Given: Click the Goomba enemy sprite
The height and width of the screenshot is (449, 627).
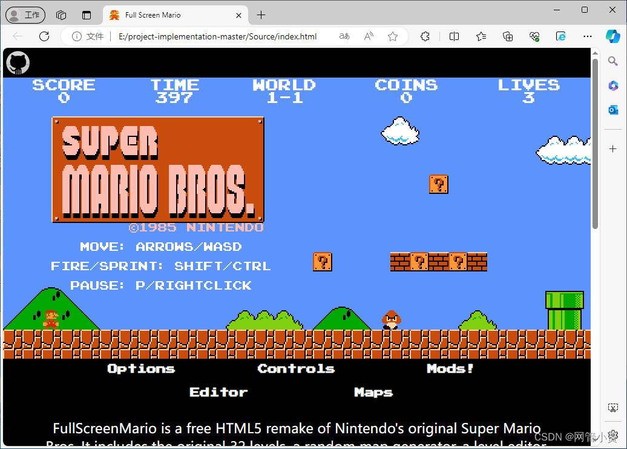Looking at the screenshot, I should [392, 320].
